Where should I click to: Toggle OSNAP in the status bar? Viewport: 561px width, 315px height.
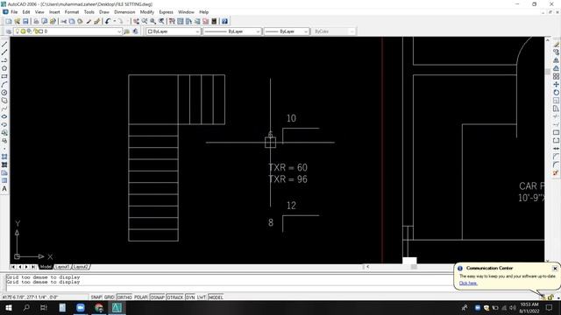157,297
